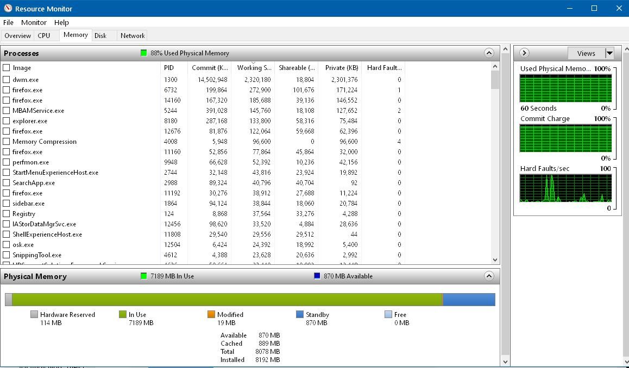This screenshot has width=629, height=368.
Task: Open the Network tab
Action: click(x=133, y=35)
